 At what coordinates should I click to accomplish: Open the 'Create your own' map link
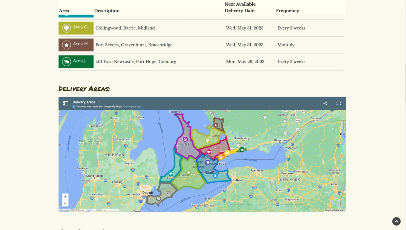[x=132, y=107]
